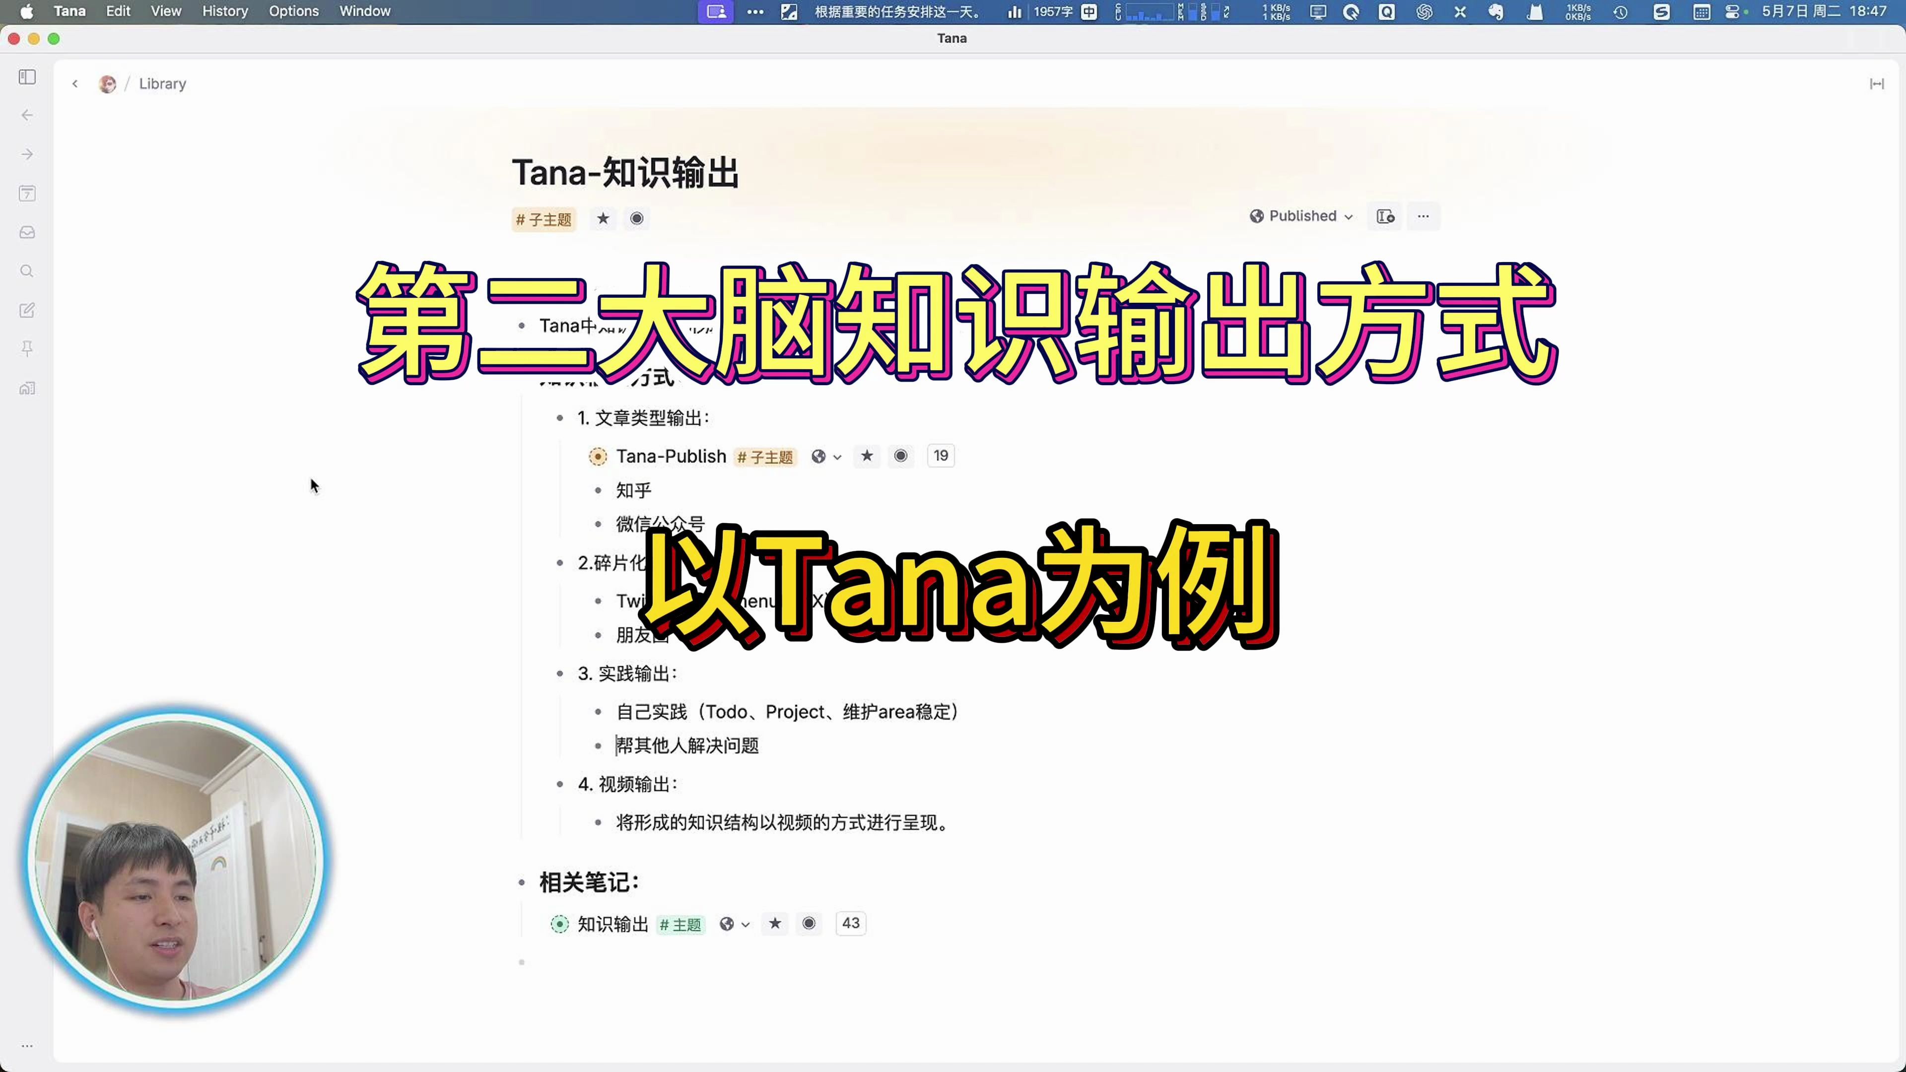Select 自己实践 node line
The width and height of the screenshot is (1906, 1072).
(x=787, y=712)
